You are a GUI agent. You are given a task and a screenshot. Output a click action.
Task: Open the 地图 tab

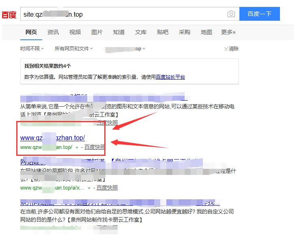(206, 32)
